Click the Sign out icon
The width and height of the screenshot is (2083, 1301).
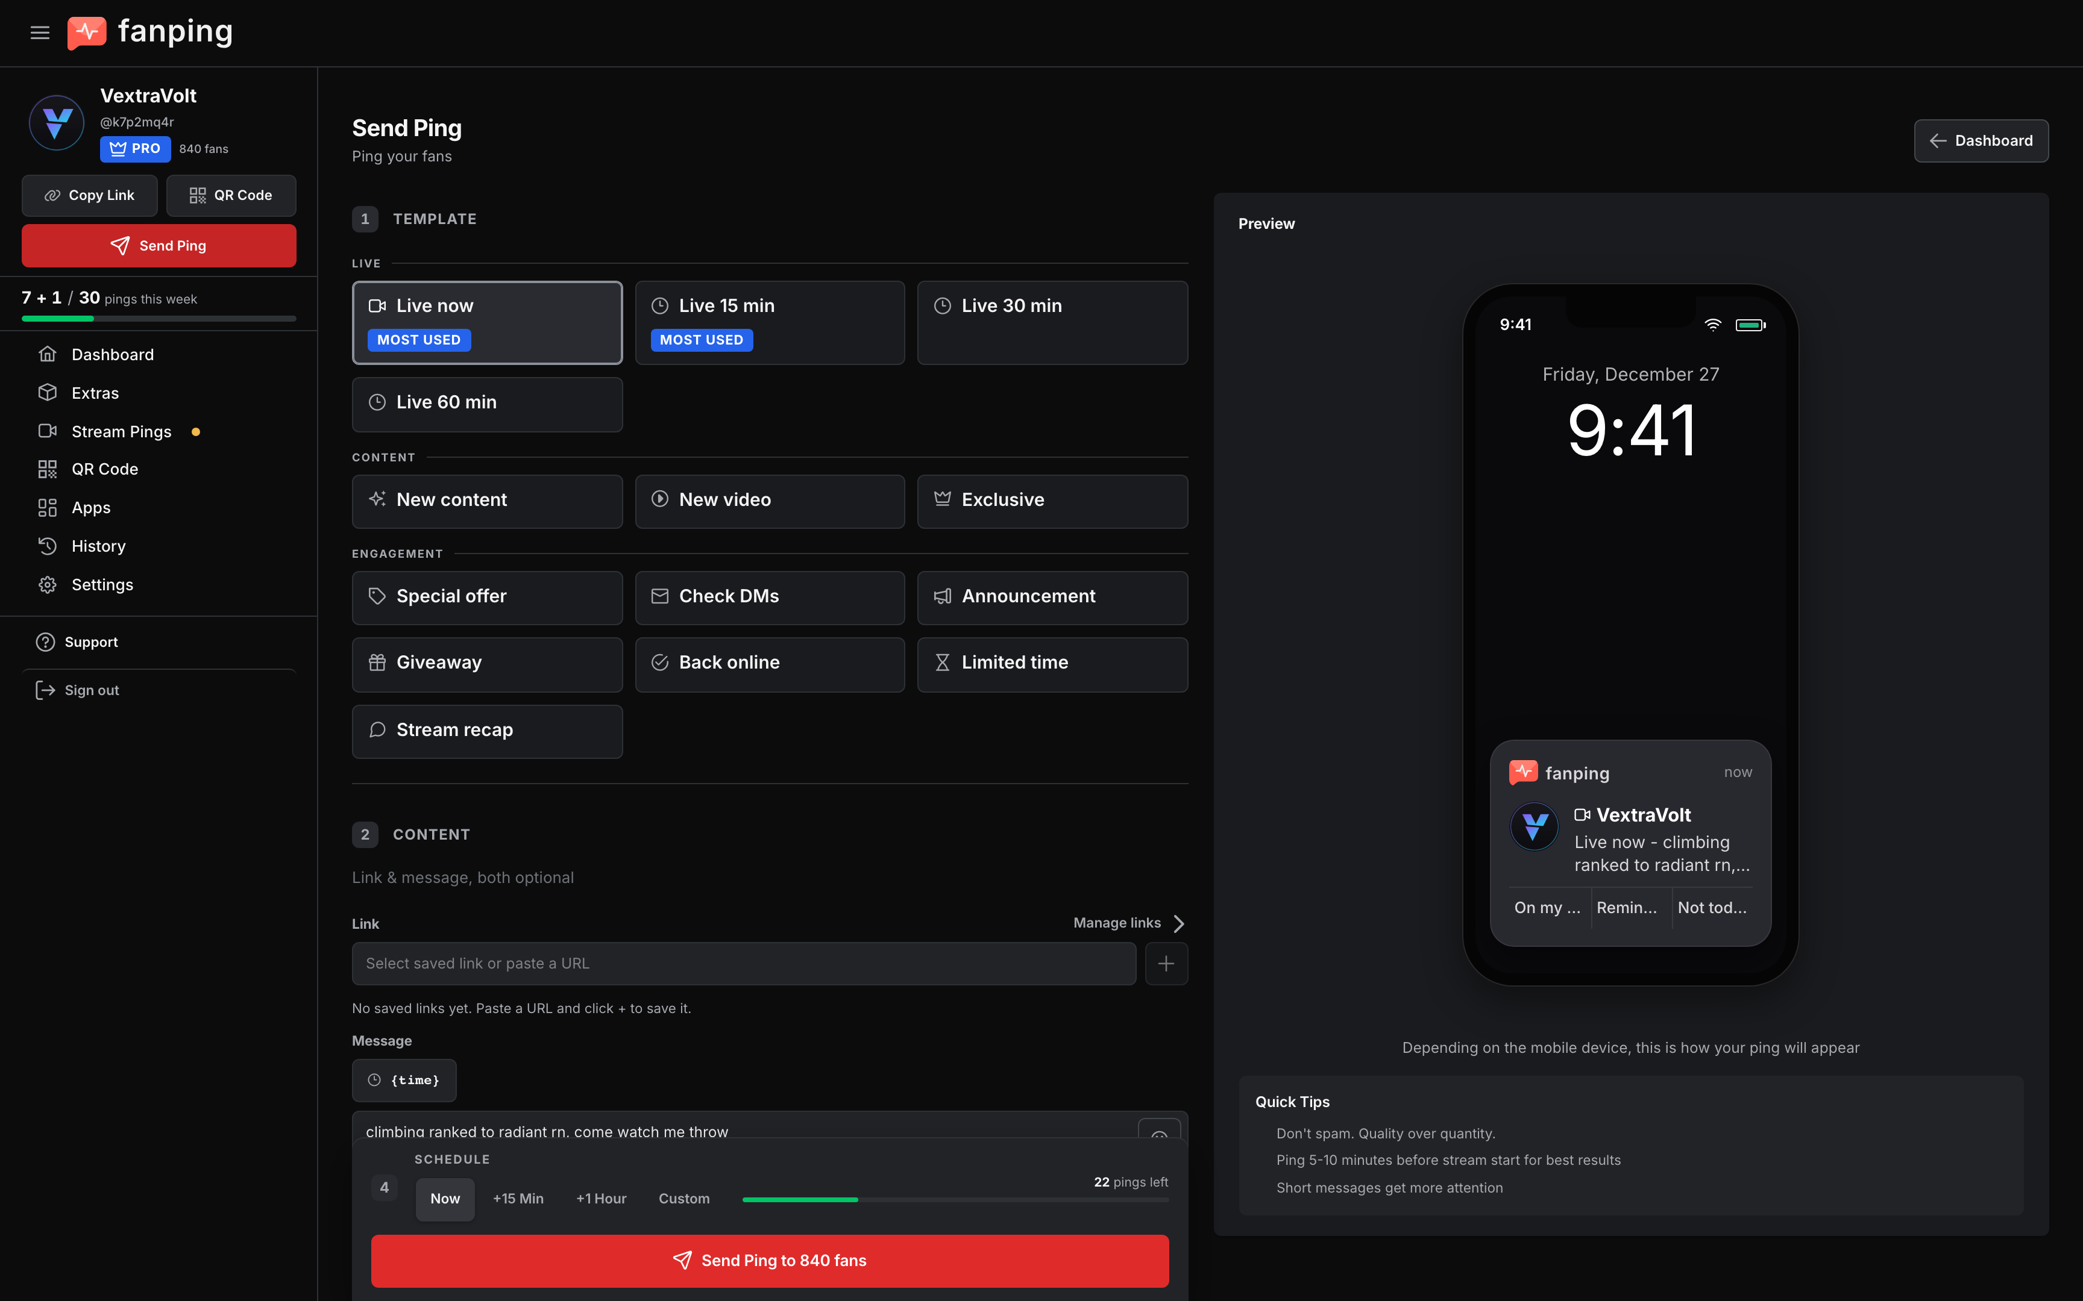45,690
